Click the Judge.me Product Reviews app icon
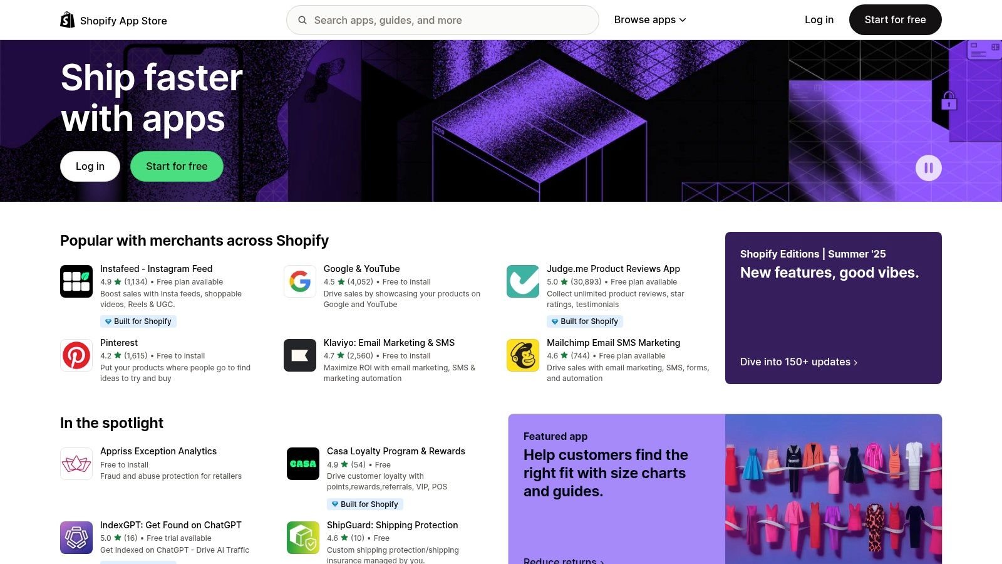Image resolution: width=1002 pixels, height=564 pixels. pyautogui.click(x=522, y=281)
